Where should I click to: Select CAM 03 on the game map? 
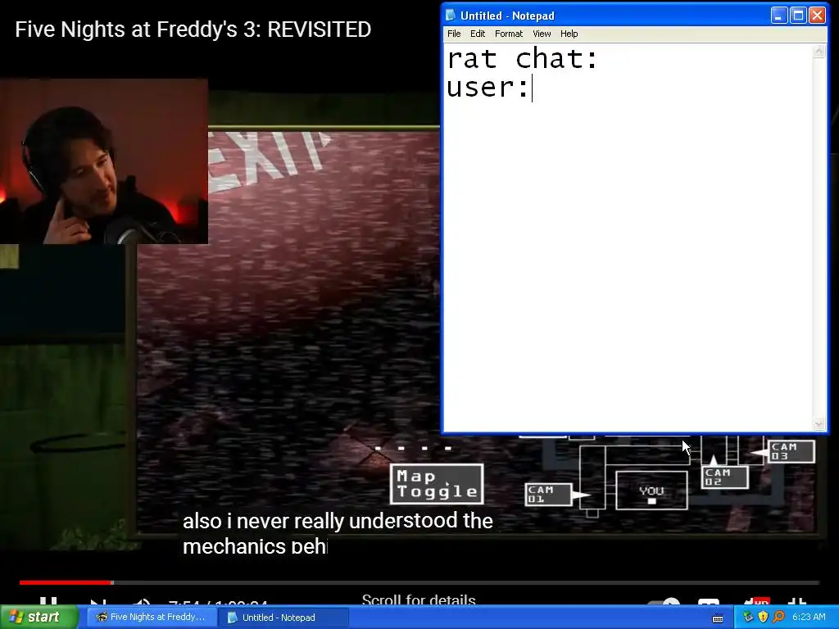tap(791, 451)
